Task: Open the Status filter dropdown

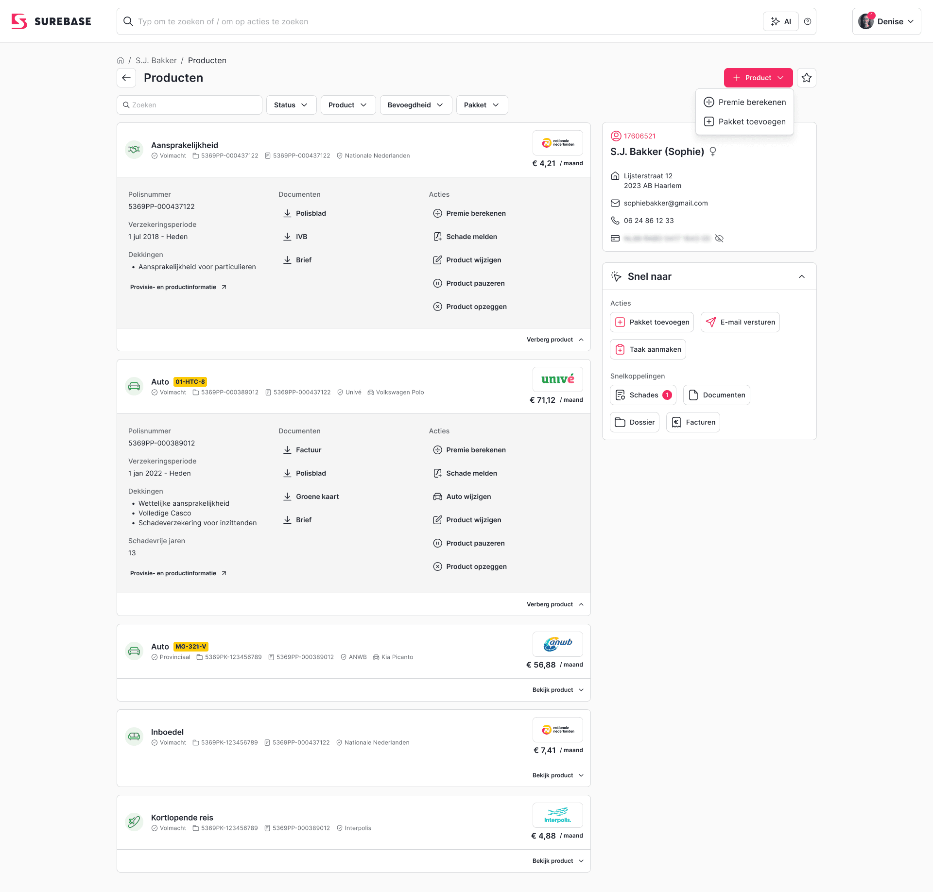Action: (291, 105)
